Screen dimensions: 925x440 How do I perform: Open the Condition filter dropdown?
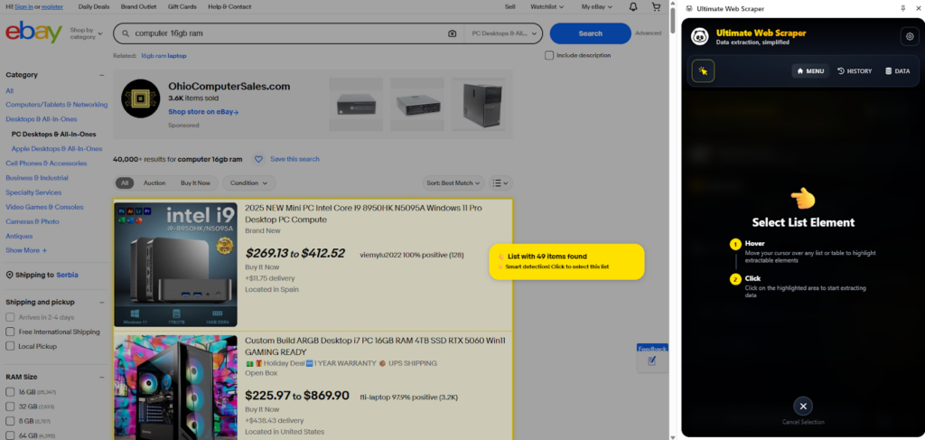tap(249, 183)
